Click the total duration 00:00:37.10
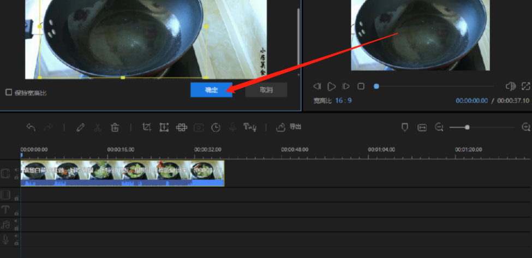Image resolution: width=532 pixels, height=258 pixels. (513, 101)
